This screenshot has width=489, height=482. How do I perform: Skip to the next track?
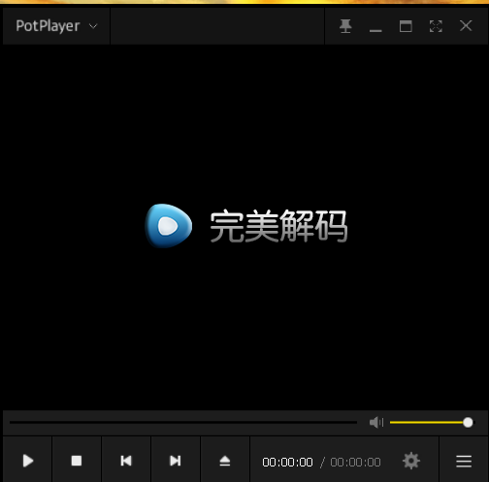click(x=176, y=461)
